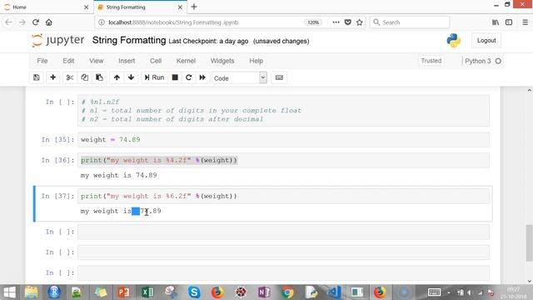Click the %4.2f print code cell
This screenshot has height=300, width=533.
point(283,160)
